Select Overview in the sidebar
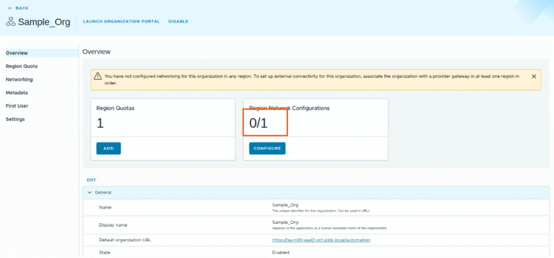554x258 pixels. click(17, 53)
